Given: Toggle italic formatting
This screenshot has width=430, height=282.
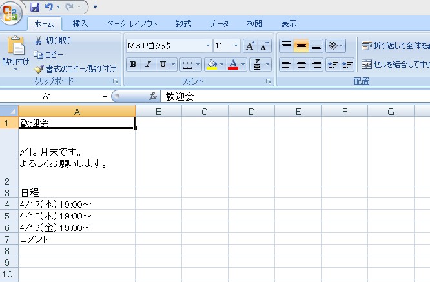Looking at the screenshot, I should (x=148, y=65).
